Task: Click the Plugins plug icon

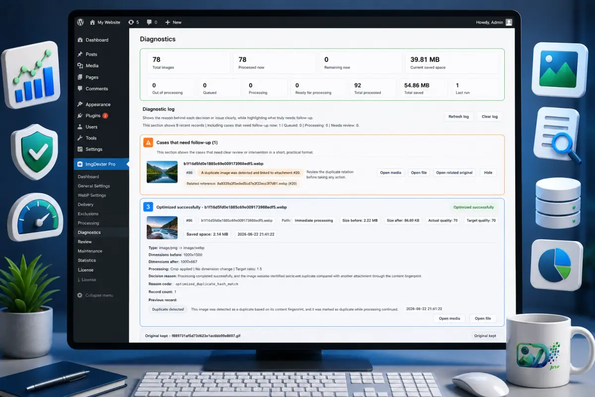Action: [80, 116]
